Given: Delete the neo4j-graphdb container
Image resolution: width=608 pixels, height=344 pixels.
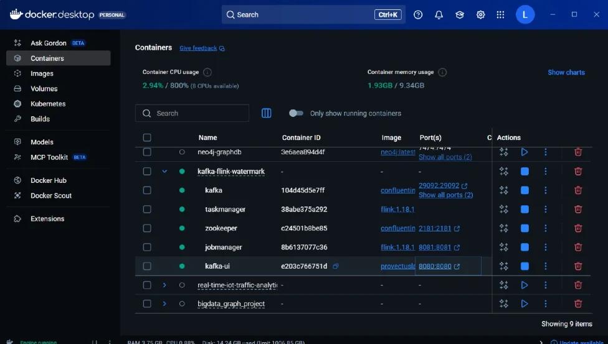Looking at the screenshot, I should point(577,152).
